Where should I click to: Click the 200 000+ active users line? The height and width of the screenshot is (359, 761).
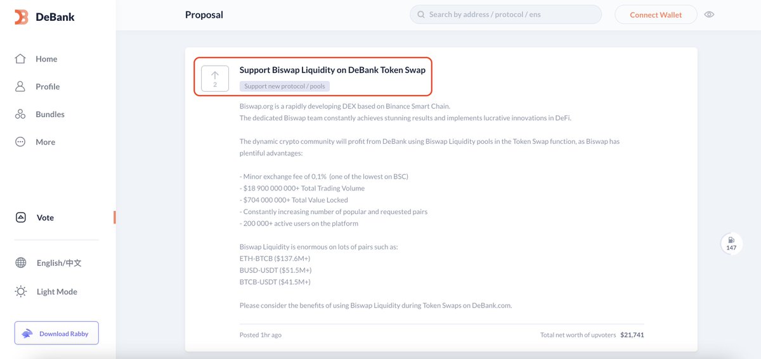coord(299,224)
